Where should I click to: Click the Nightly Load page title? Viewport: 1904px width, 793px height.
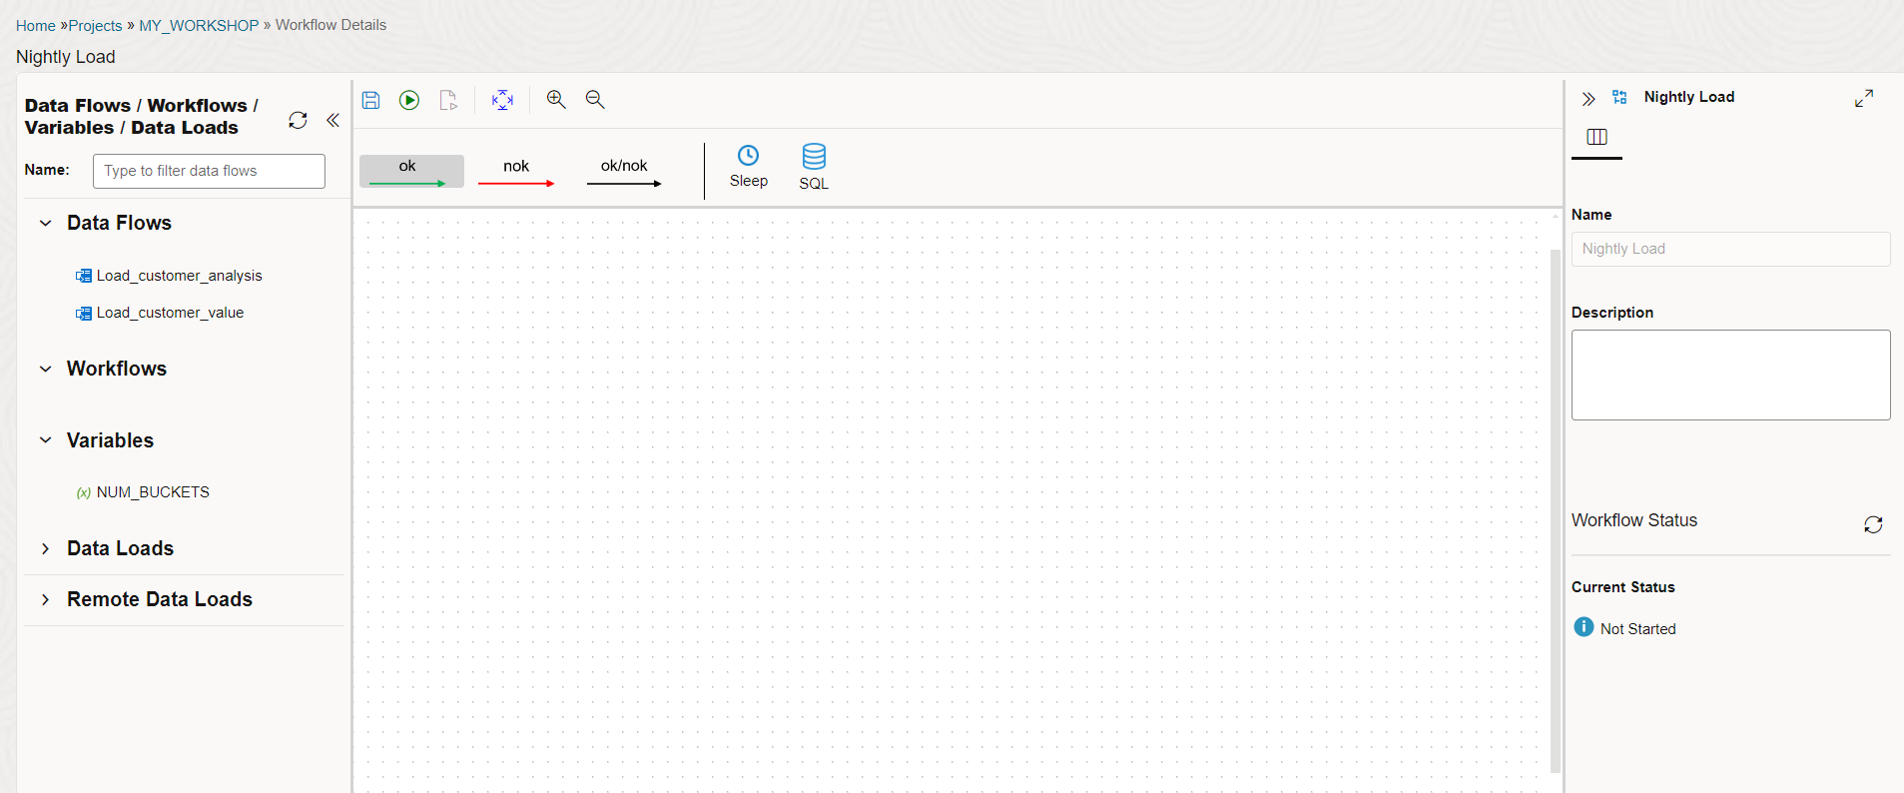[x=66, y=57]
